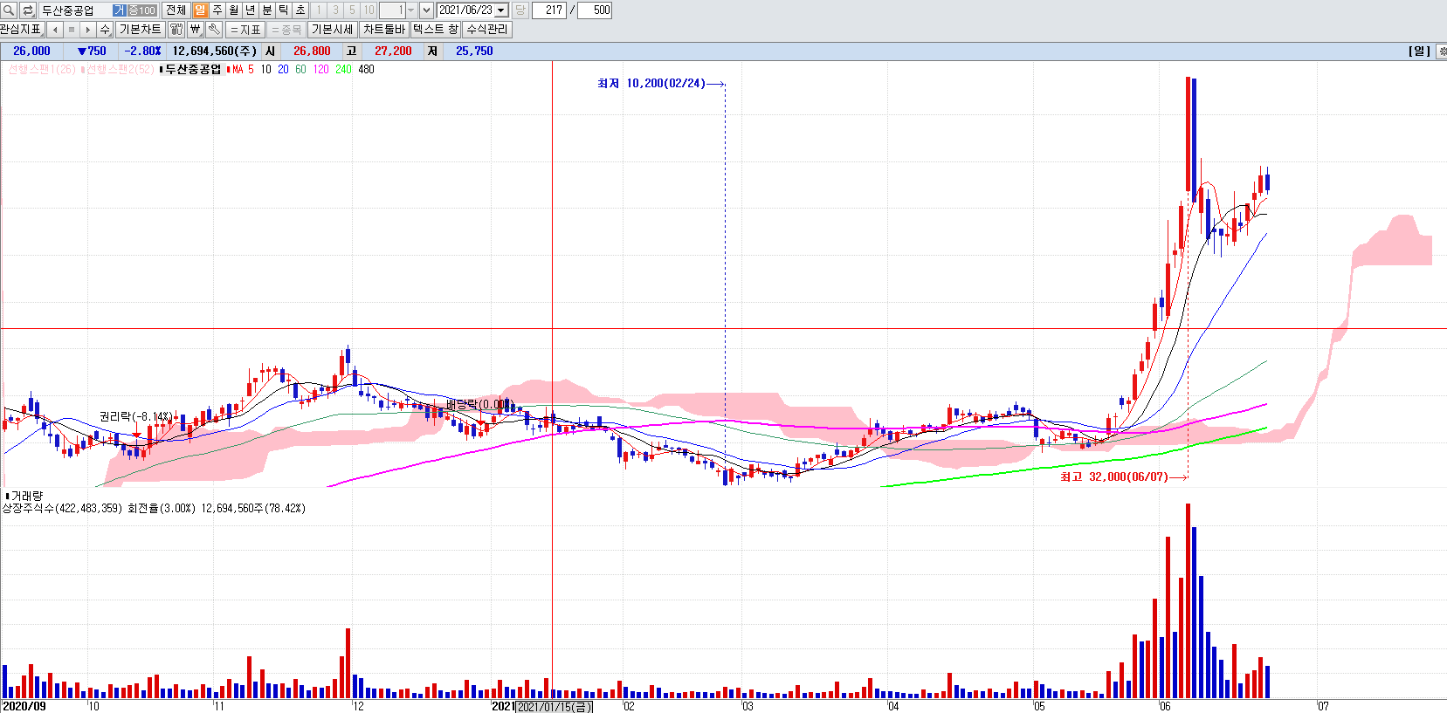Click the 선행스팬2(52) legend label
Viewport: 1447px width, 713px height.
pyautogui.click(x=119, y=70)
